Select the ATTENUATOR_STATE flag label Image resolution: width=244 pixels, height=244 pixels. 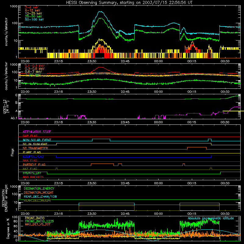[37, 132]
